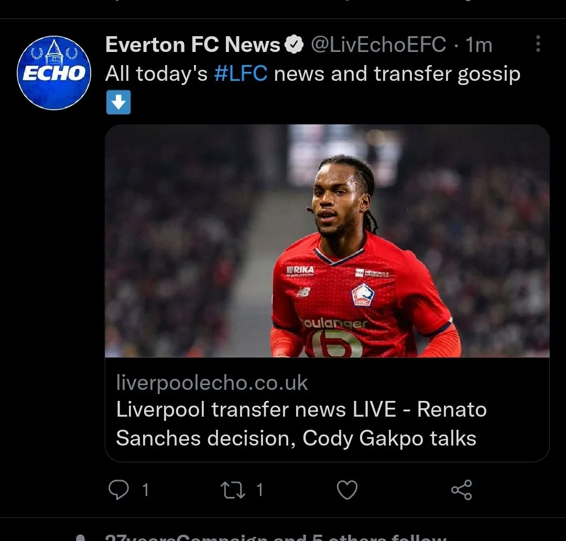Open the #LFC hashtag
Viewport: 566px width, 541px height.
coord(241,74)
